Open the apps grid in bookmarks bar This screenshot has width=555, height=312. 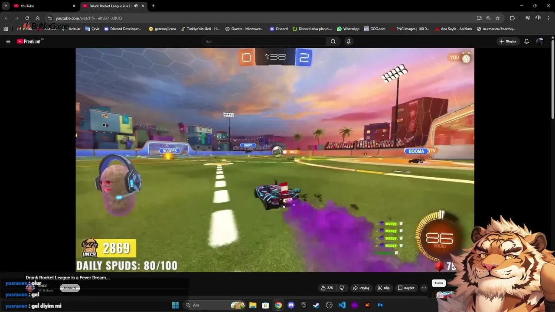click(x=6, y=29)
